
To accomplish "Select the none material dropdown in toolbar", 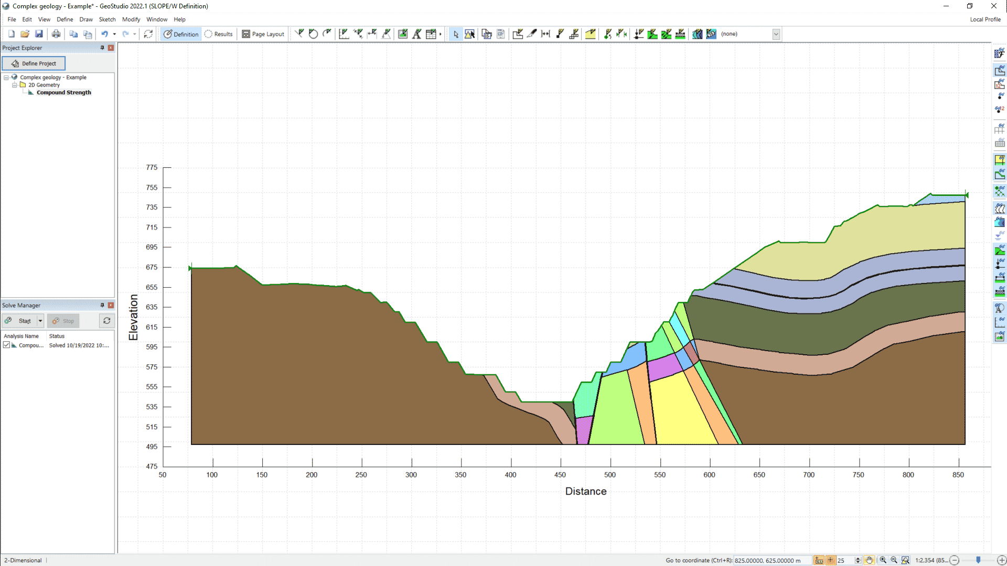I will click(749, 33).
